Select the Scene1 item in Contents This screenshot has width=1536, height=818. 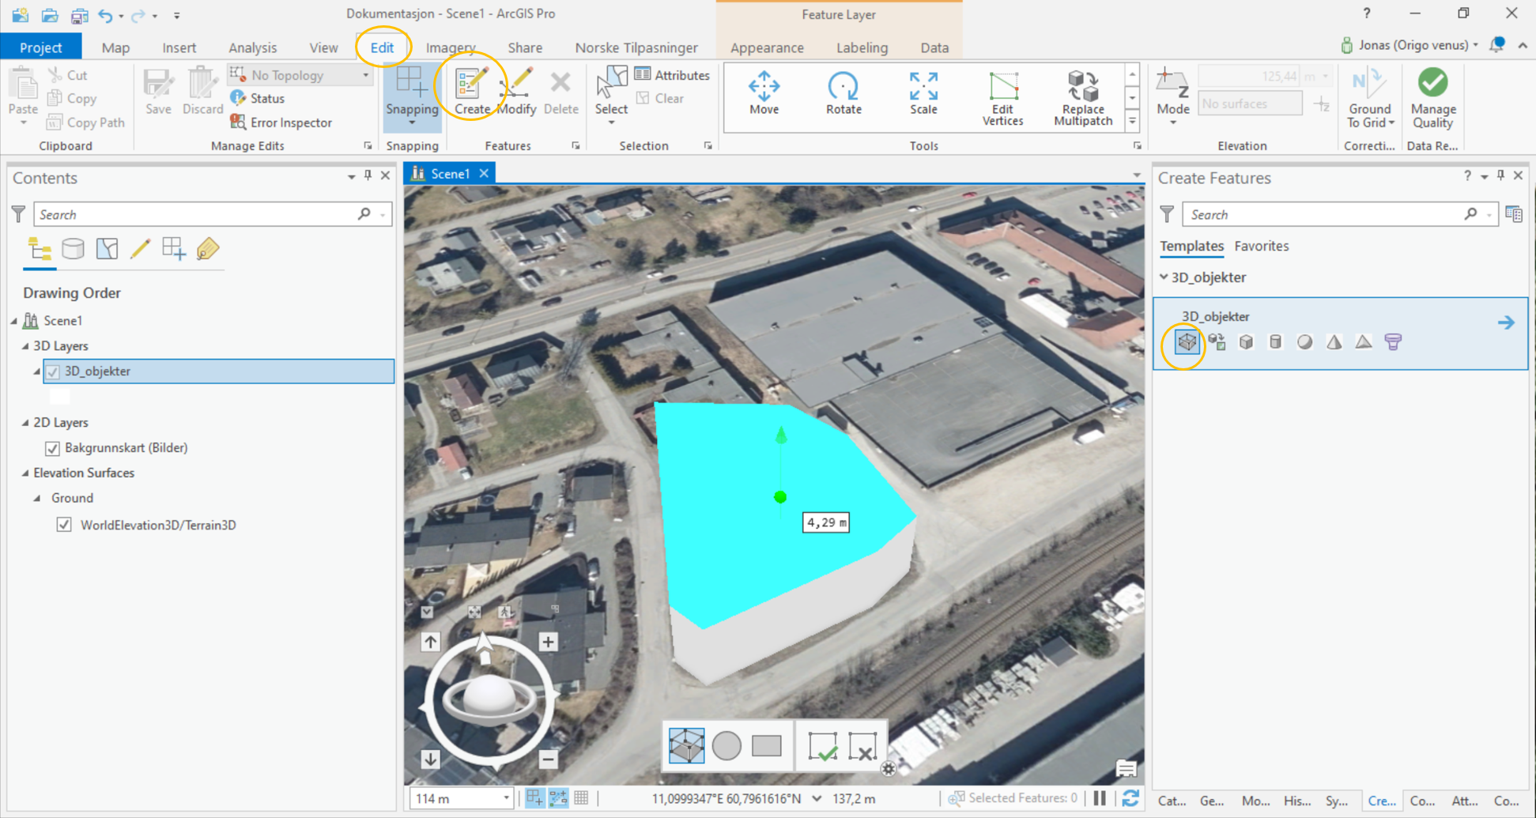click(63, 321)
